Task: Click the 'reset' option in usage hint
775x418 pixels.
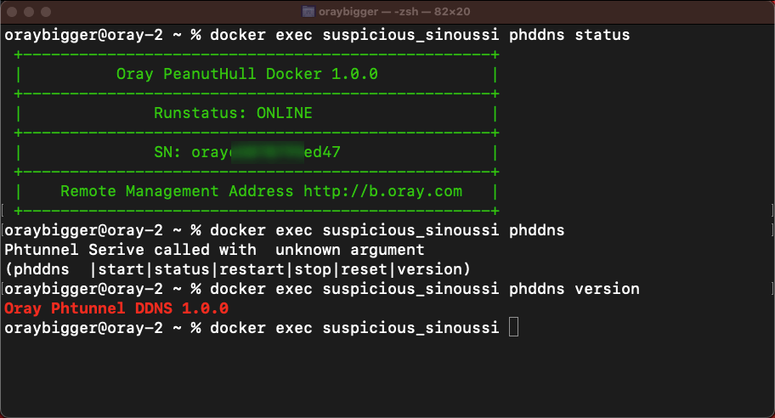Action: [365, 269]
